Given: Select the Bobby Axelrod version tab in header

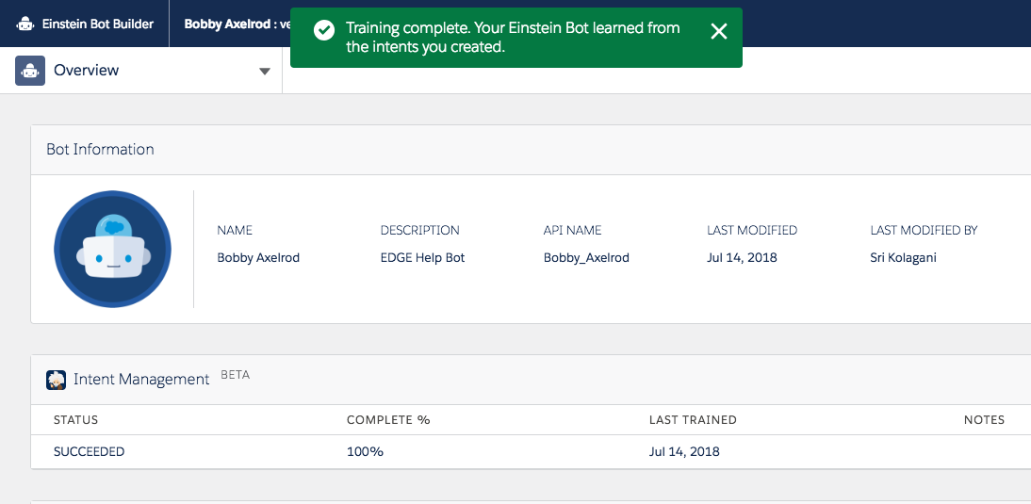Looking at the screenshot, I should [237, 24].
